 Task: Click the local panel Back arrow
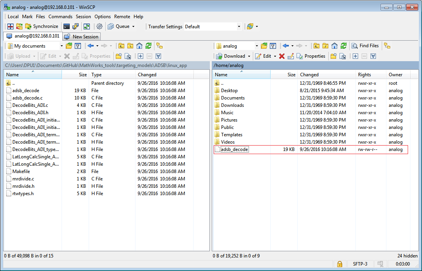91,46
